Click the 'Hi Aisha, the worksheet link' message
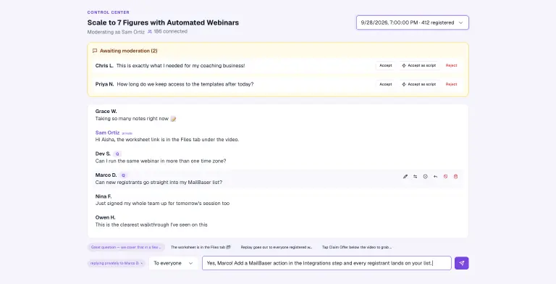 167,140
